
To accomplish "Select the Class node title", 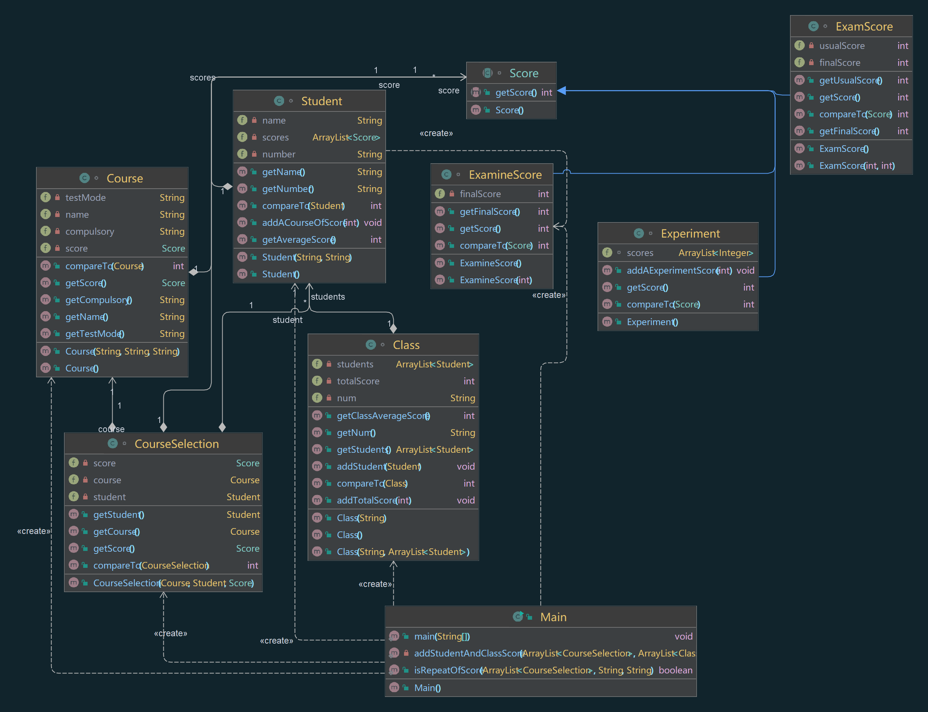I will click(x=406, y=345).
